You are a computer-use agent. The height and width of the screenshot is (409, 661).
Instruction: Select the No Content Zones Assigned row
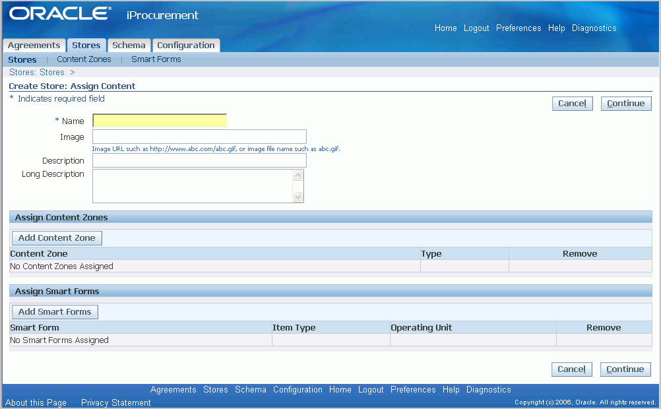point(330,266)
